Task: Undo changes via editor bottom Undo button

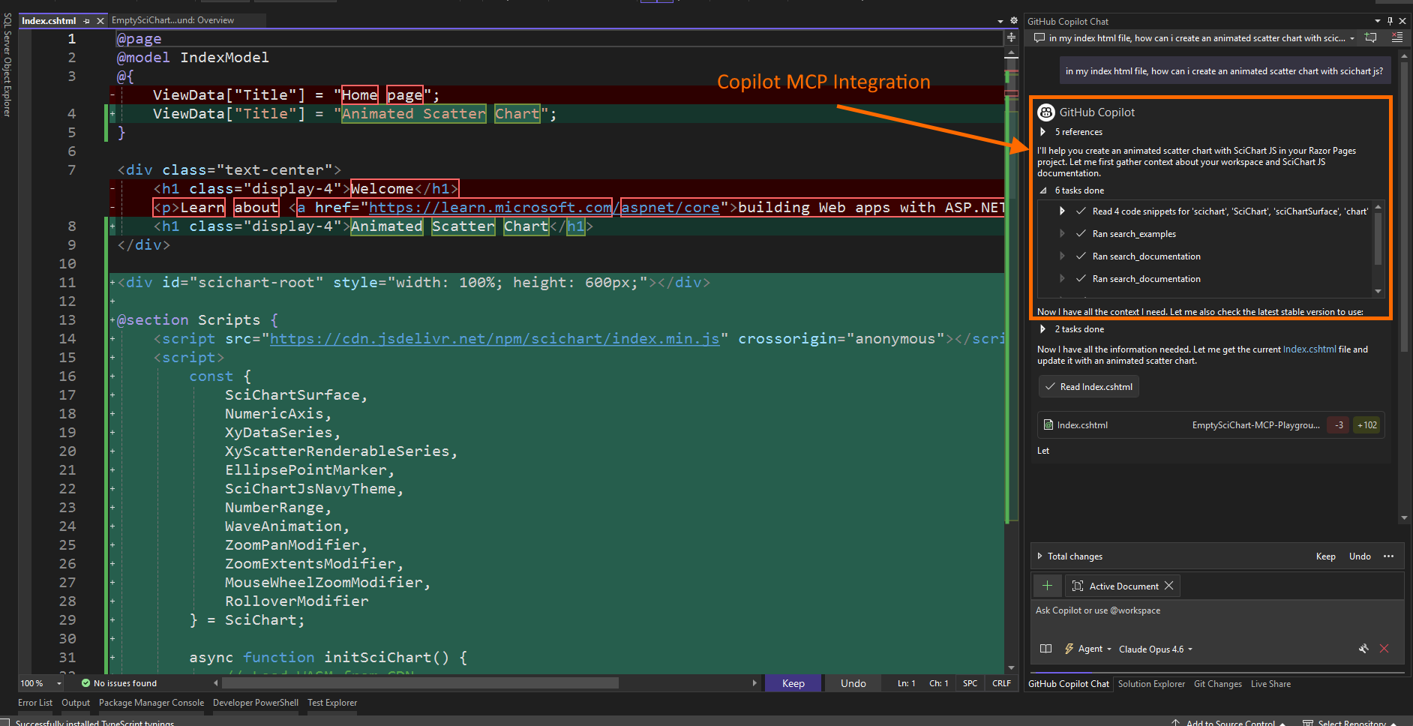Action: [x=853, y=683]
